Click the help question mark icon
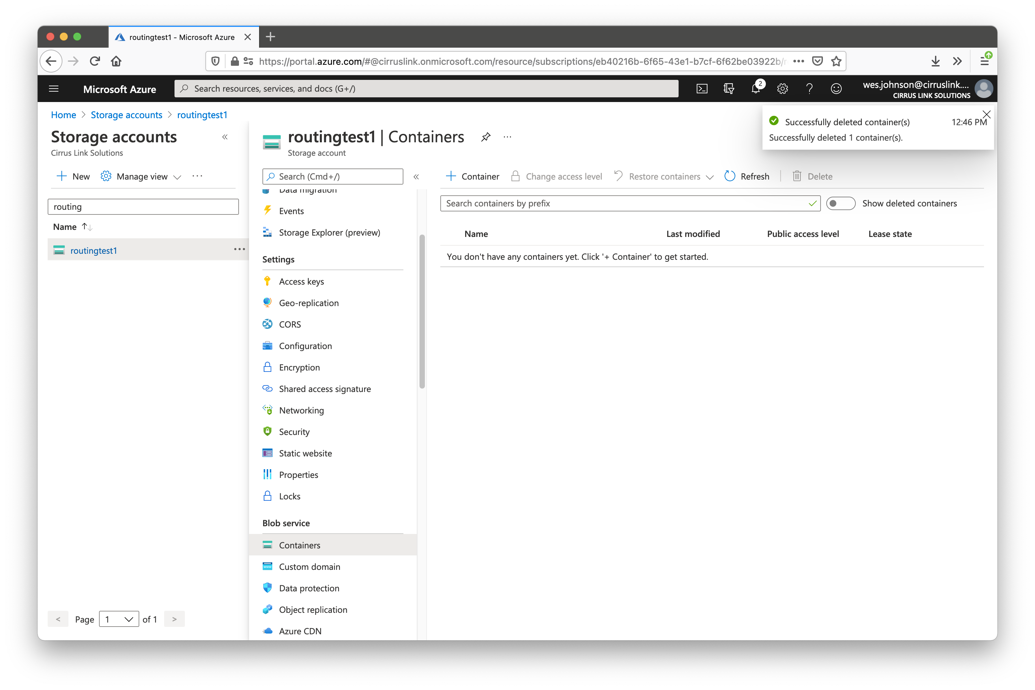The height and width of the screenshot is (690, 1035). pyautogui.click(x=809, y=89)
